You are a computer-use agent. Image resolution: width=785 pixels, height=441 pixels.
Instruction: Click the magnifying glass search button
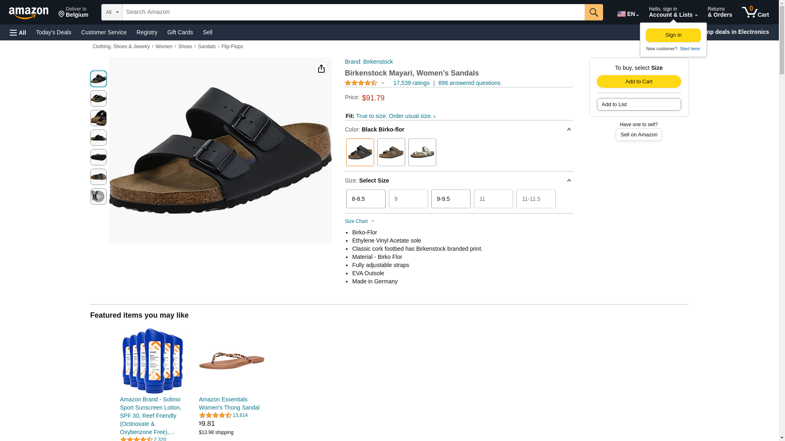(x=594, y=12)
